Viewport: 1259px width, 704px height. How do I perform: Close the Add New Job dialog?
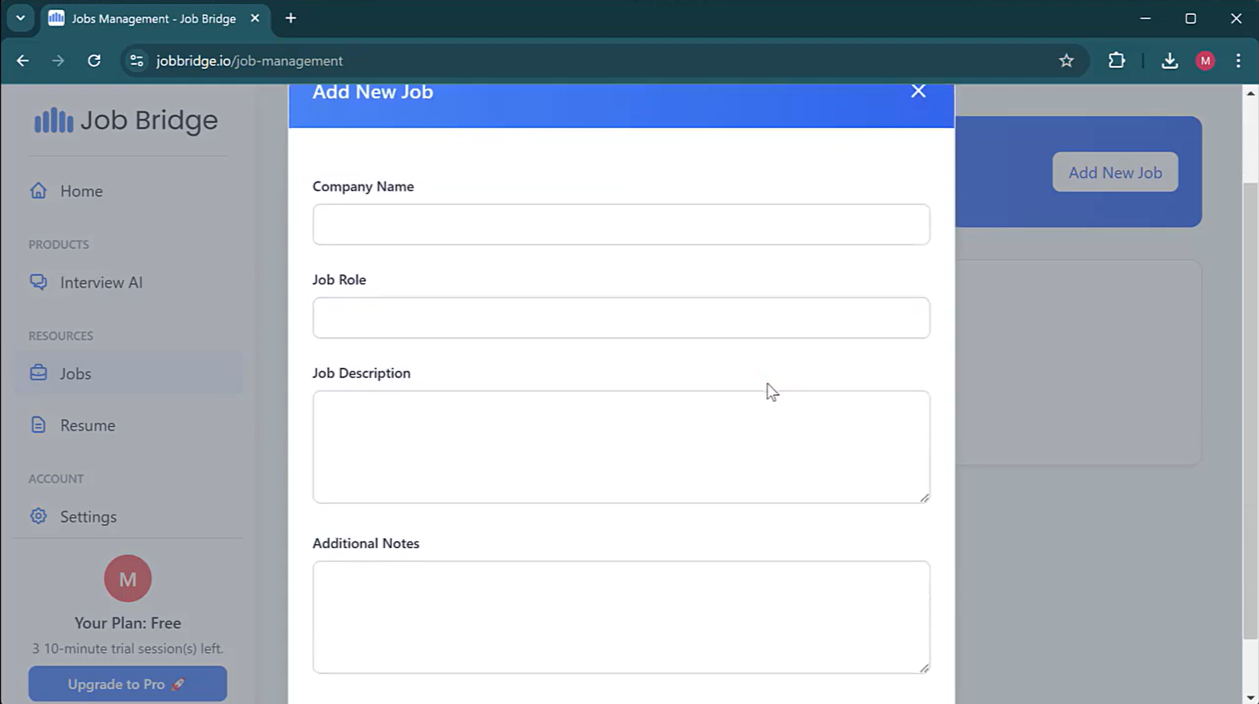point(918,91)
